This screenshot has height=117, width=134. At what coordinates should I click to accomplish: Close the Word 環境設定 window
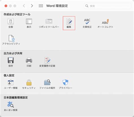tap(6, 6)
